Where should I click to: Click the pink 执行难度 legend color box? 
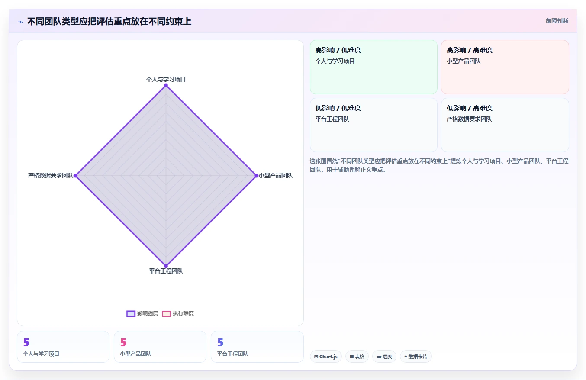coord(166,313)
